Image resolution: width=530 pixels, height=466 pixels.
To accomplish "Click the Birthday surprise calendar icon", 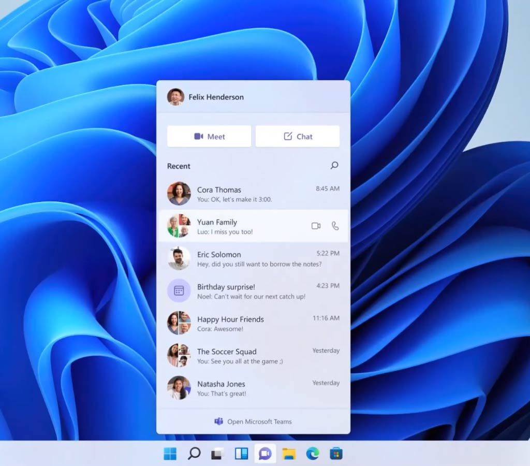I will tap(179, 290).
